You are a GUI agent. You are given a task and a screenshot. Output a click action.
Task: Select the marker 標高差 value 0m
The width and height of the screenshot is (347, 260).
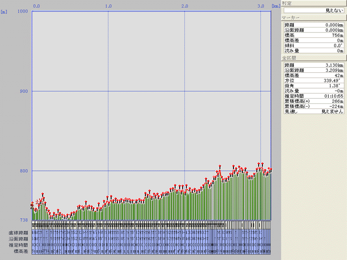click(x=340, y=40)
